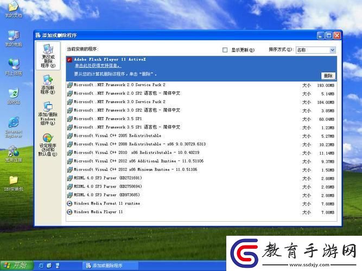Click the 184.00MB size value

326,102
